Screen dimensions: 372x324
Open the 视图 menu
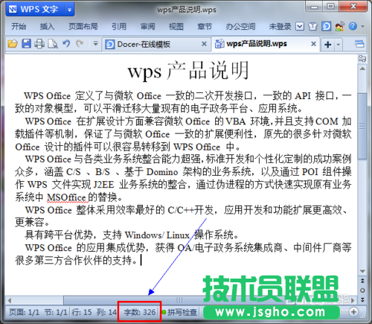(x=176, y=26)
